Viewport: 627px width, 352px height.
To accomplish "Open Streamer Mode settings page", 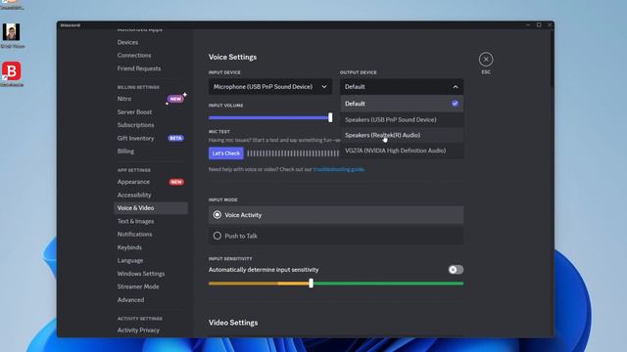I will (x=138, y=286).
